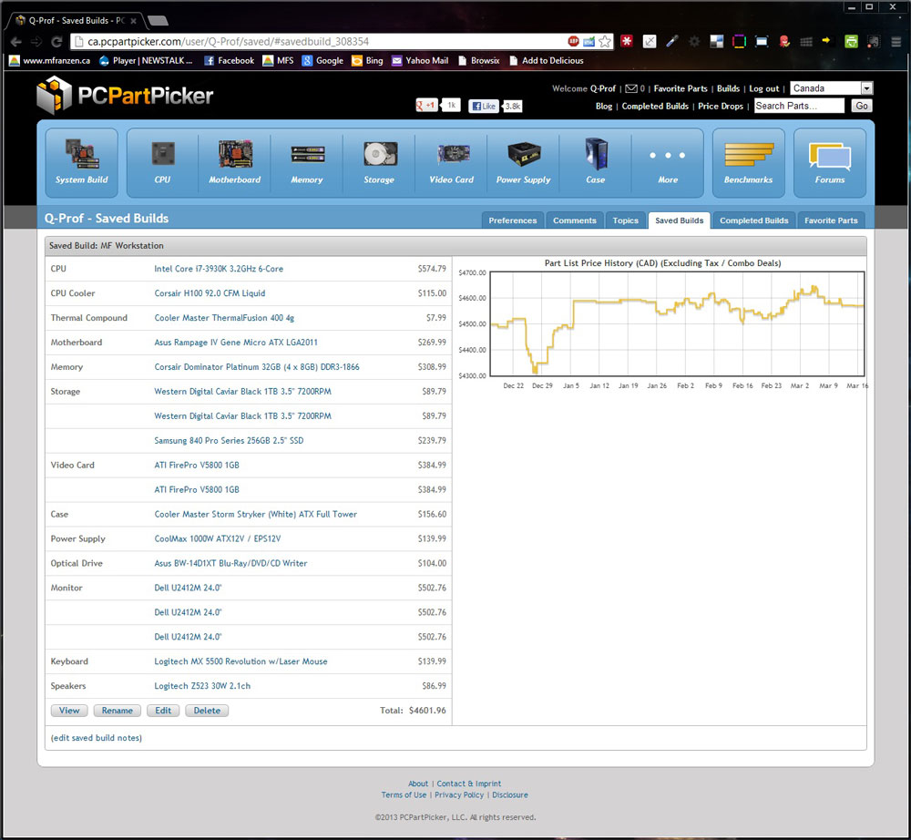The width and height of the screenshot is (911, 840).
Task: Click the Search Parts input field
Action: 798,106
